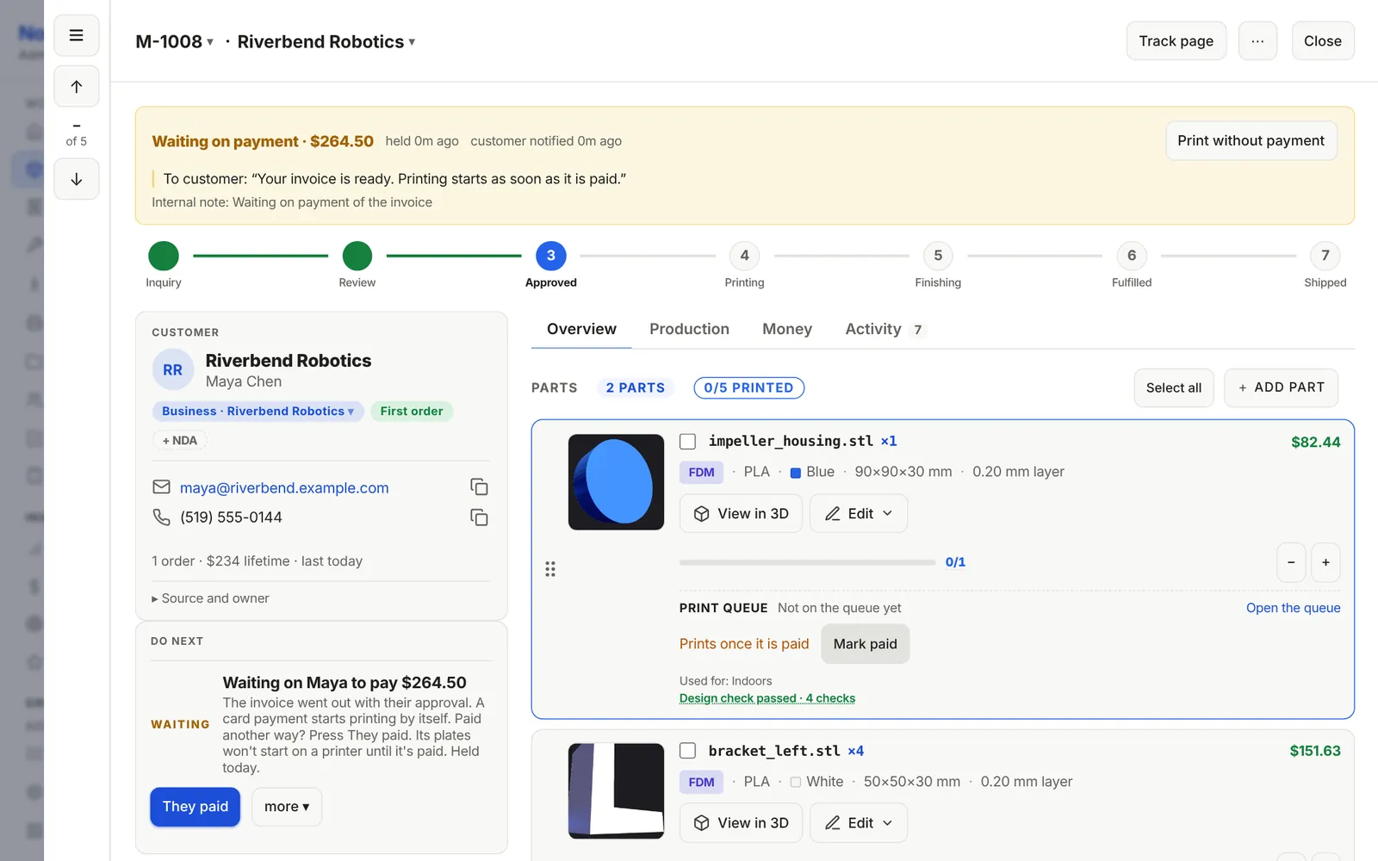The height and width of the screenshot is (861, 1378).
Task: Open Business · Riverbend Robotics tag dropdown
Action: coord(258,412)
